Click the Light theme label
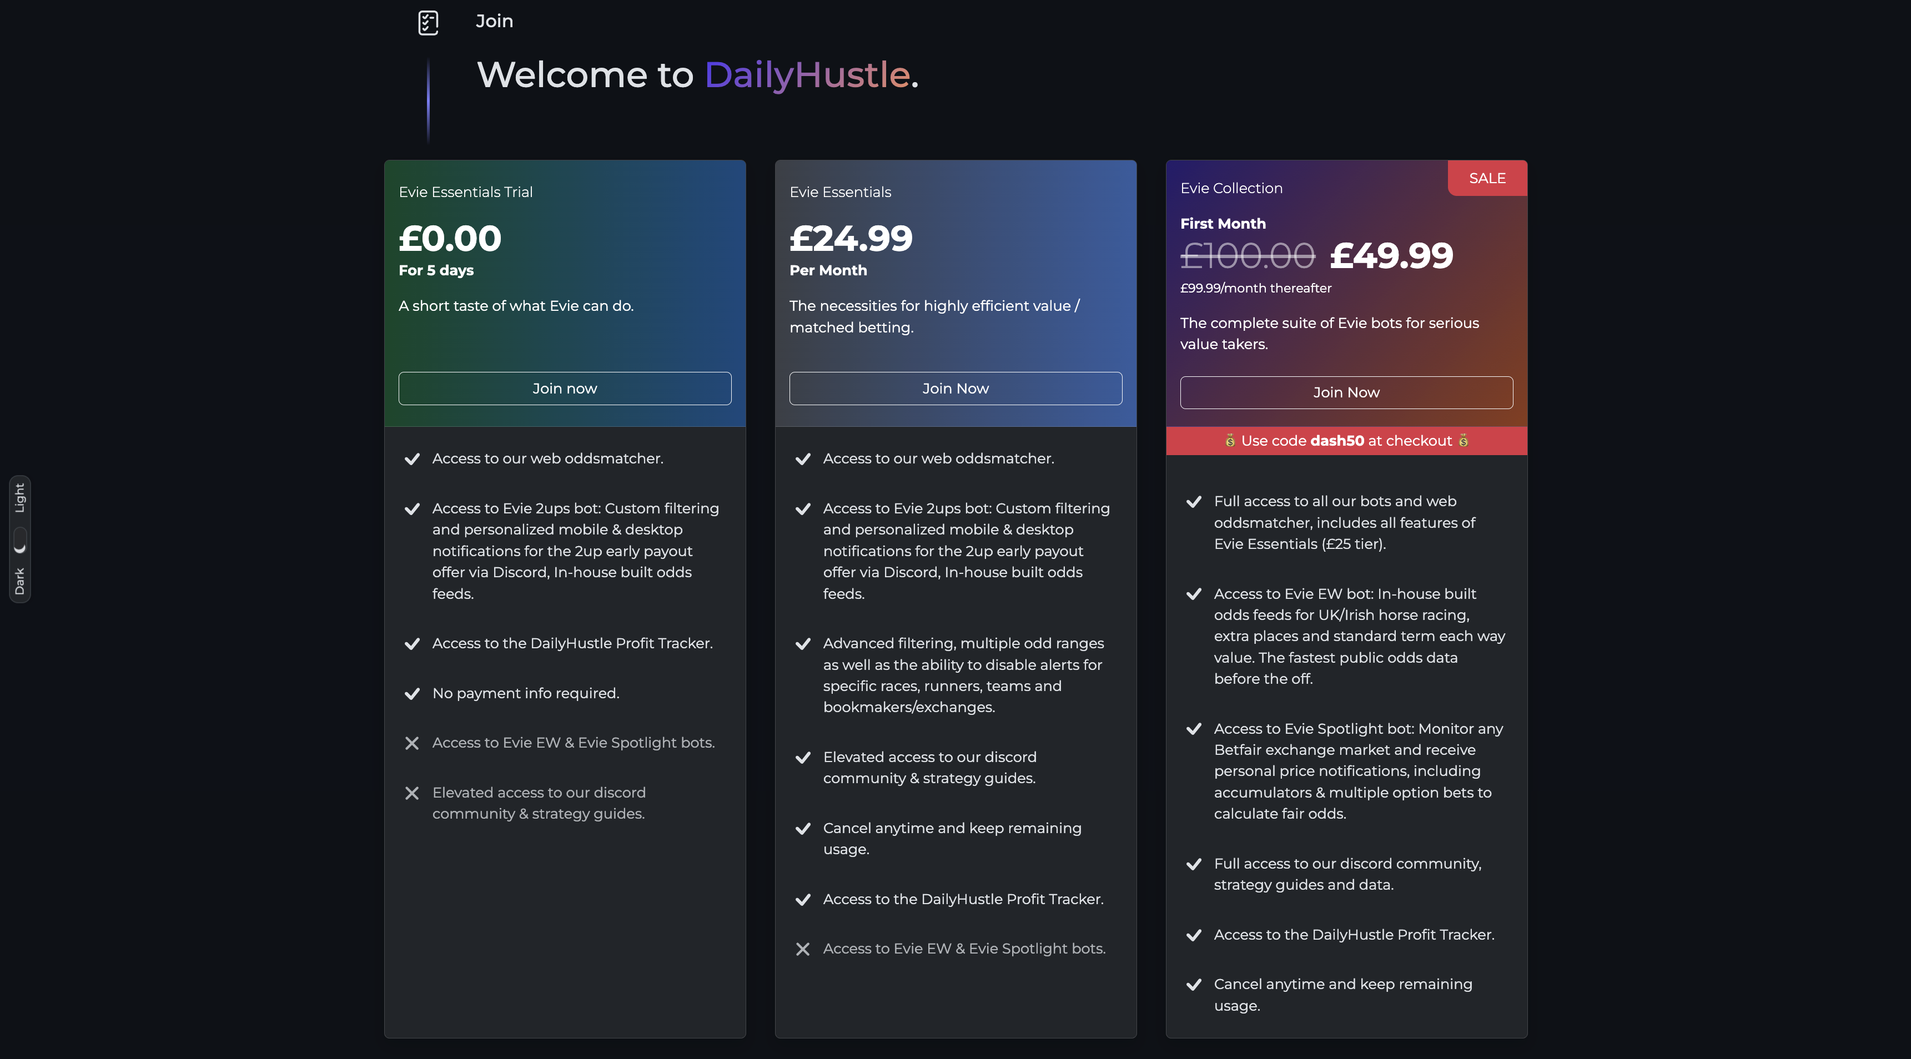Image resolution: width=1911 pixels, height=1059 pixels. point(20,498)
